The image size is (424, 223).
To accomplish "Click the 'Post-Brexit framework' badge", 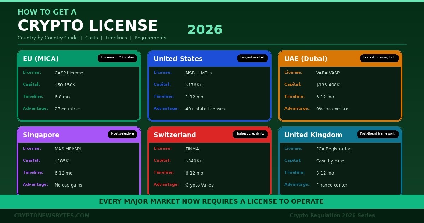I will [378, 134].
